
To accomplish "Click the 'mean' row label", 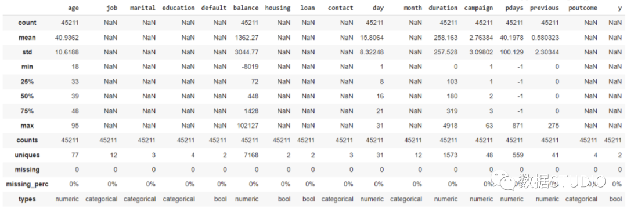I will click(x=28, y=38).
